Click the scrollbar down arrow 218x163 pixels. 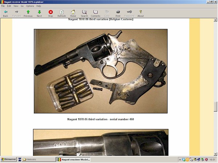(215, 154)
